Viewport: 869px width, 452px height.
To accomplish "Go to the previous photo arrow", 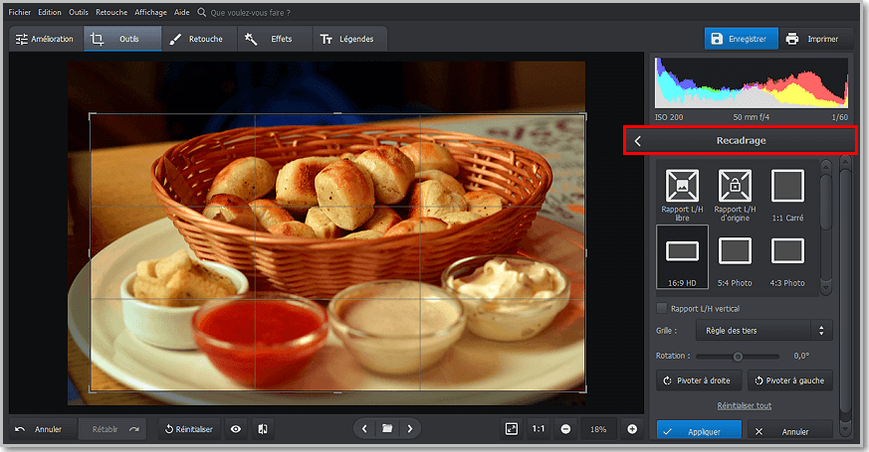I will click(364, 429).
